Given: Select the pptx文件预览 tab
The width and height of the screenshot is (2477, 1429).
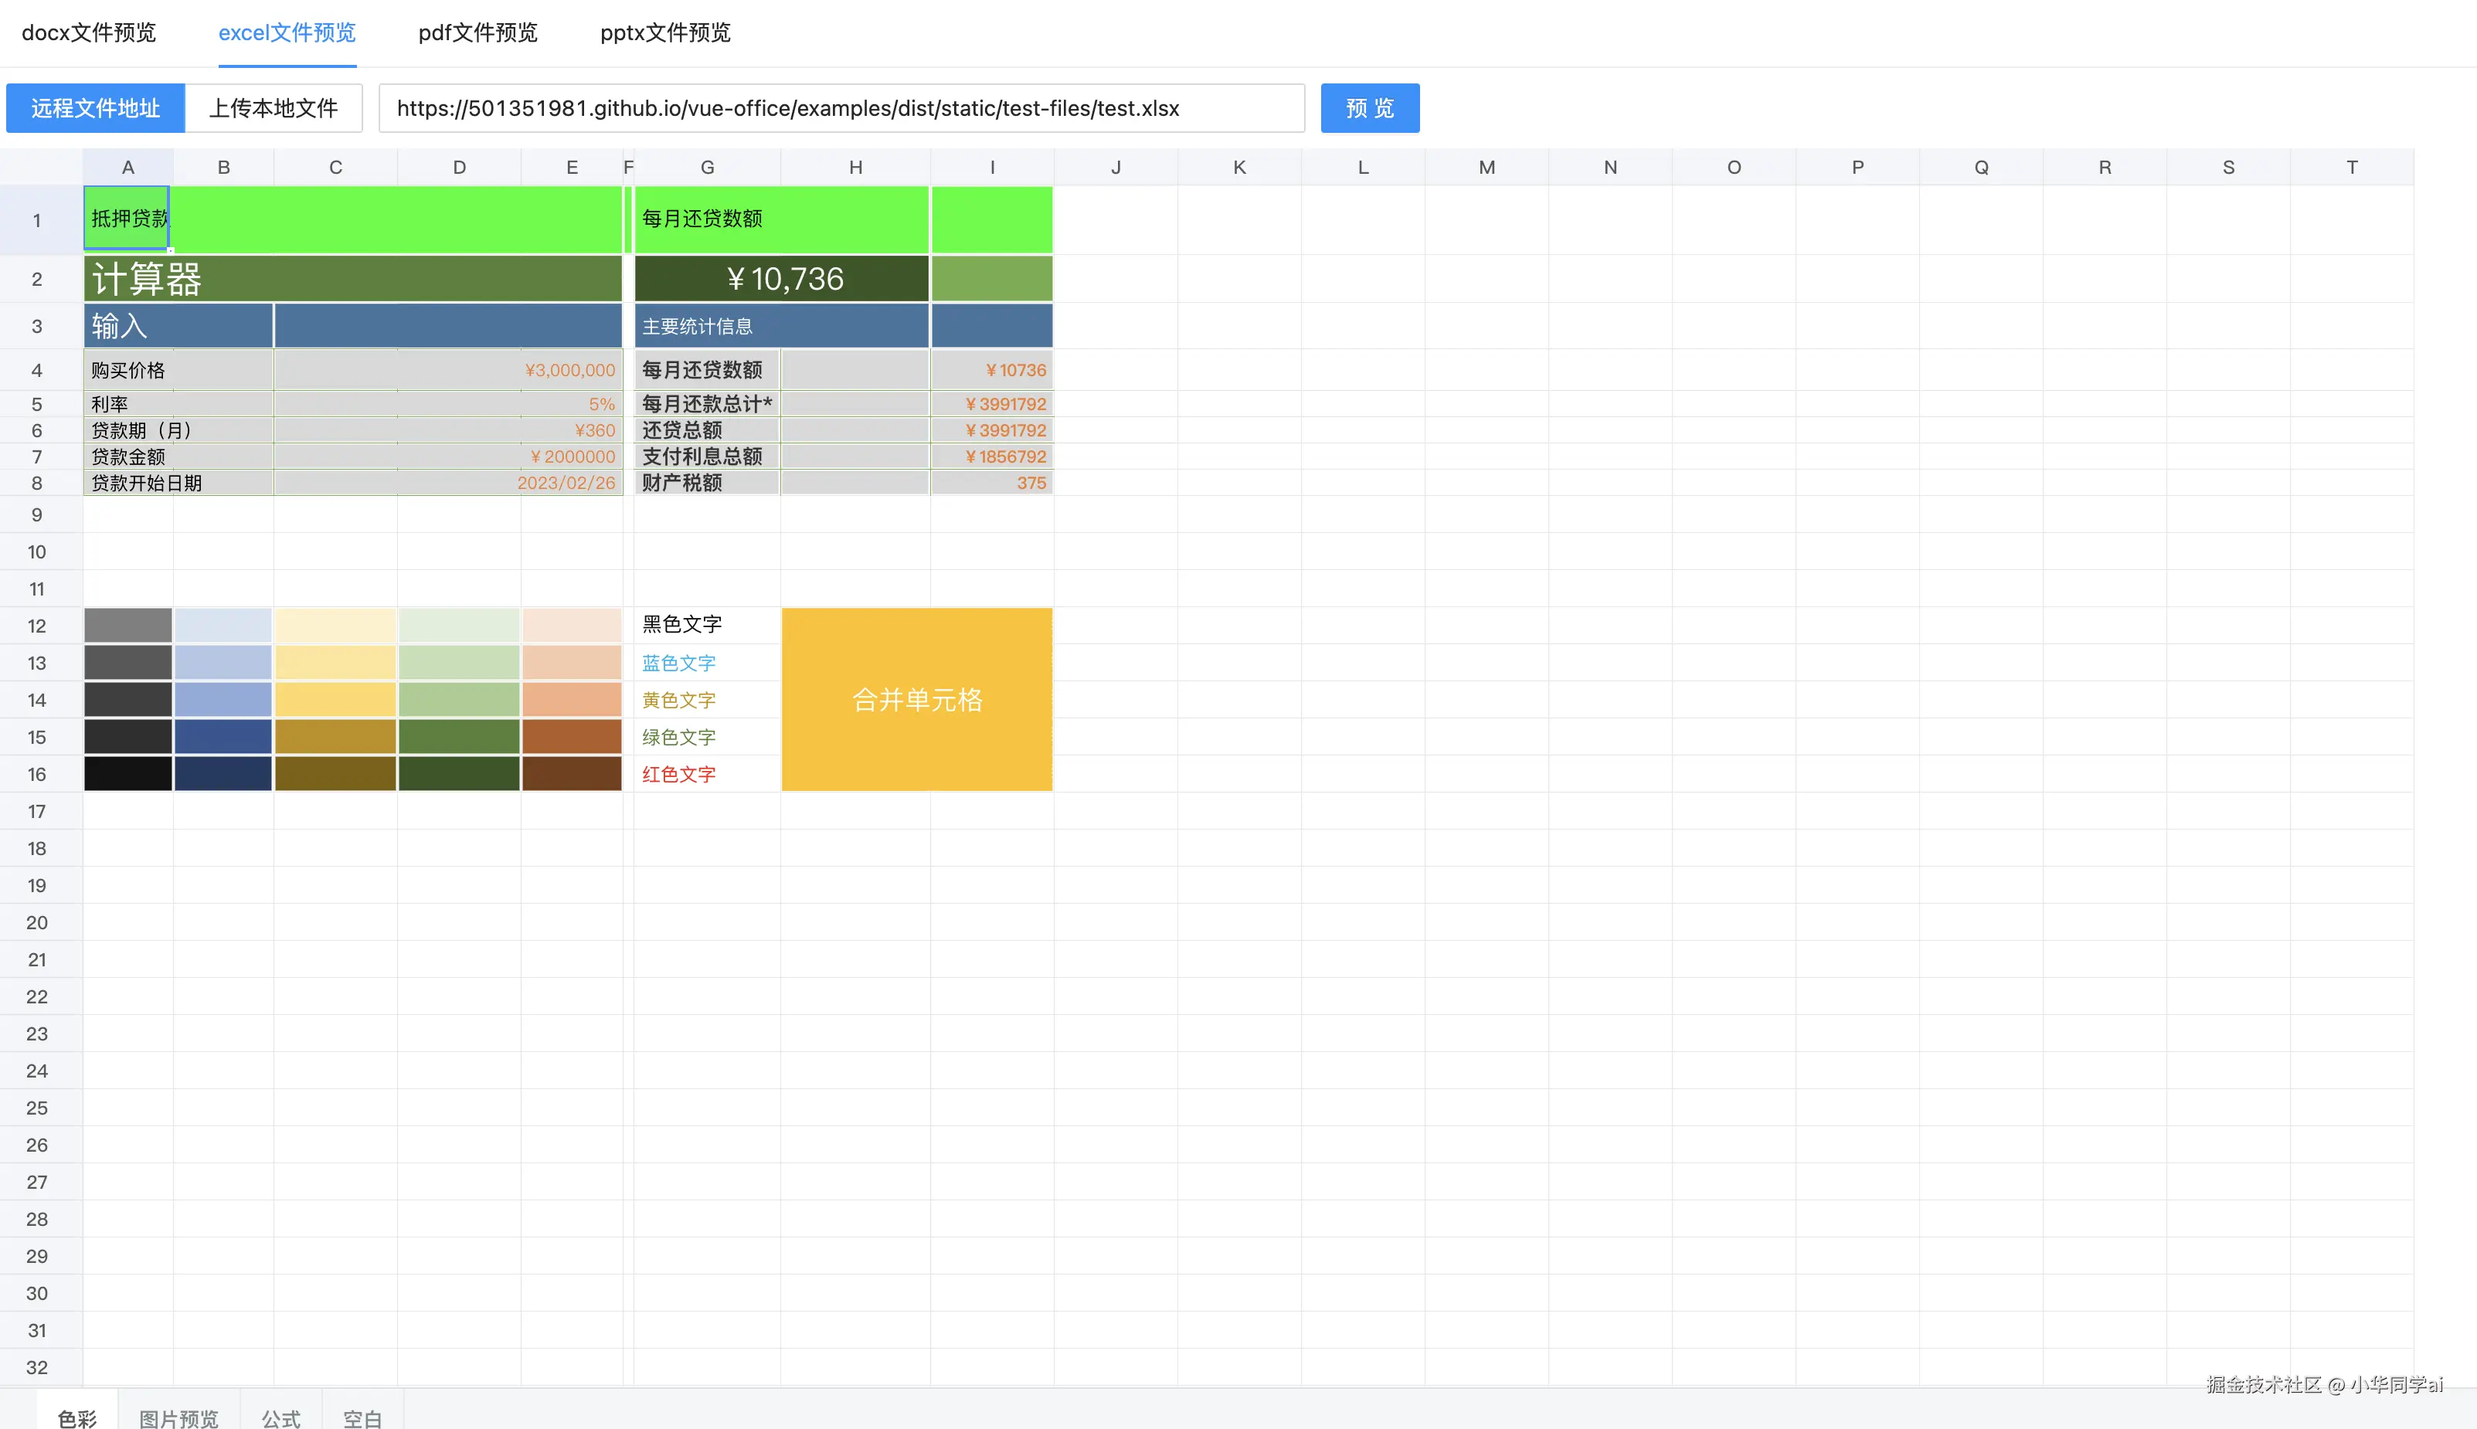Looking at the screenshot, I should [x=665, y=32].
